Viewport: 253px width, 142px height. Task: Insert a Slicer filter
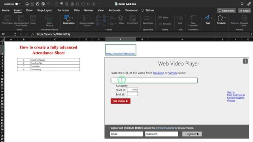pyautogui.click(x=163, y=17)
